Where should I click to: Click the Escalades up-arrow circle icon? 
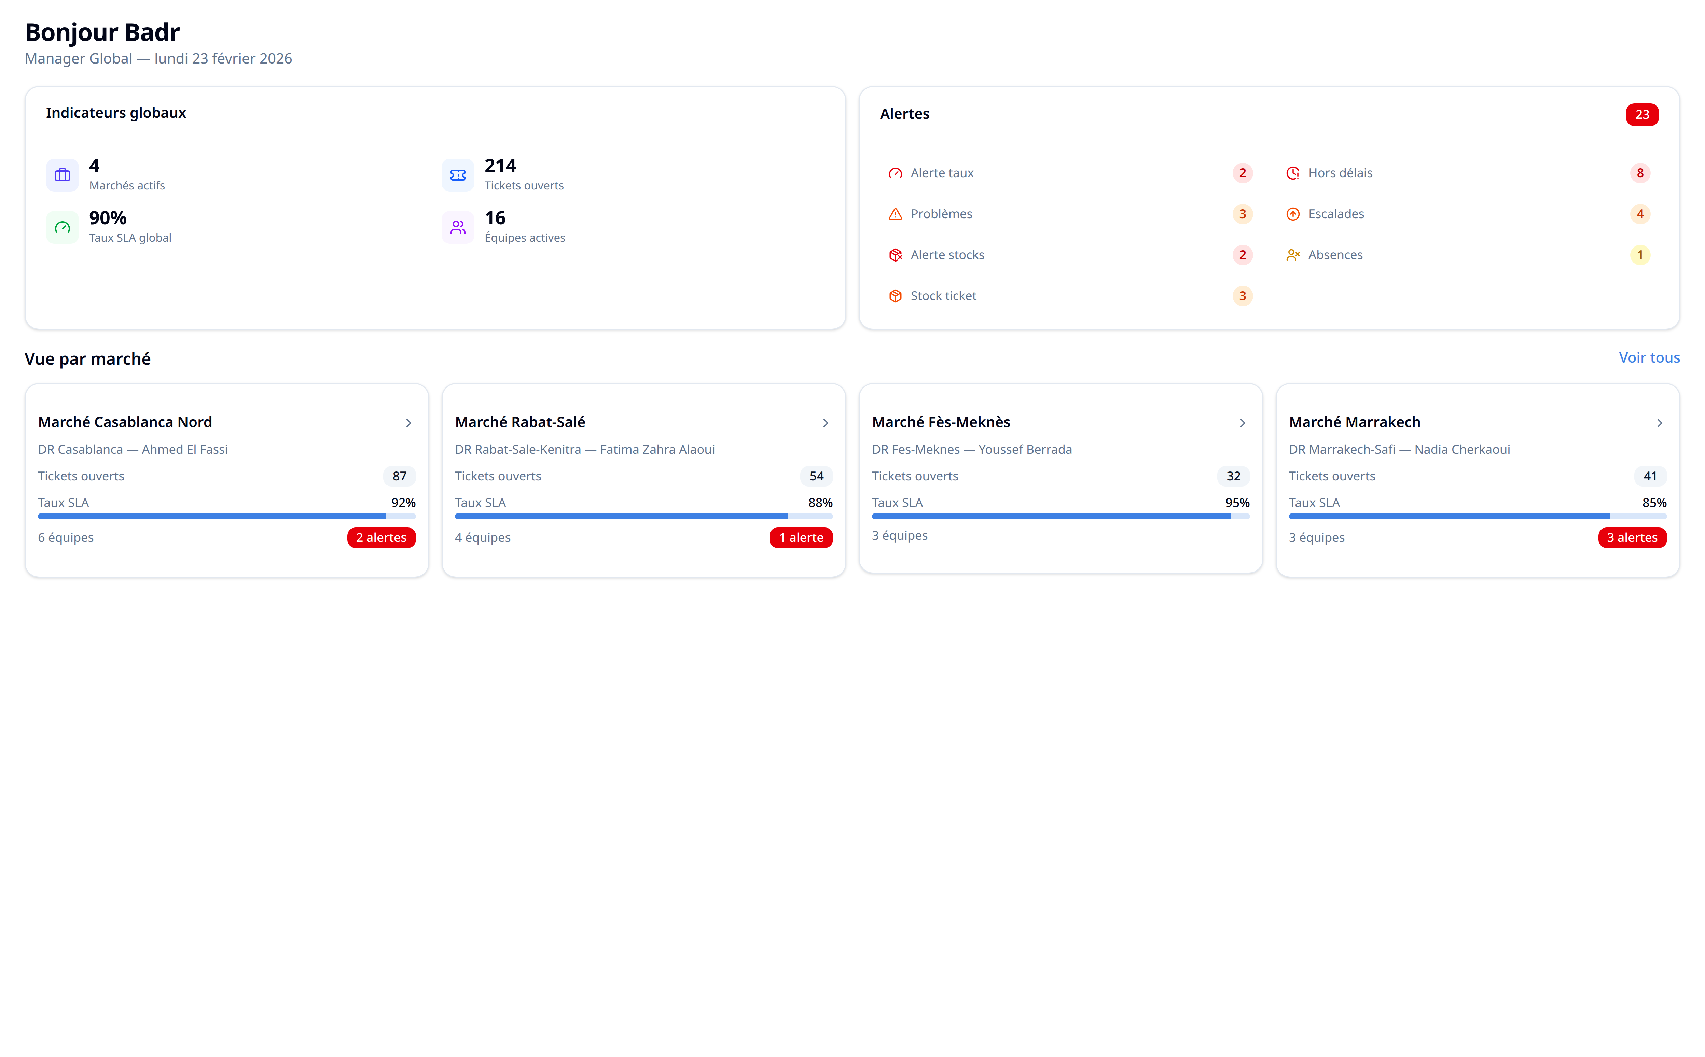1292,214
